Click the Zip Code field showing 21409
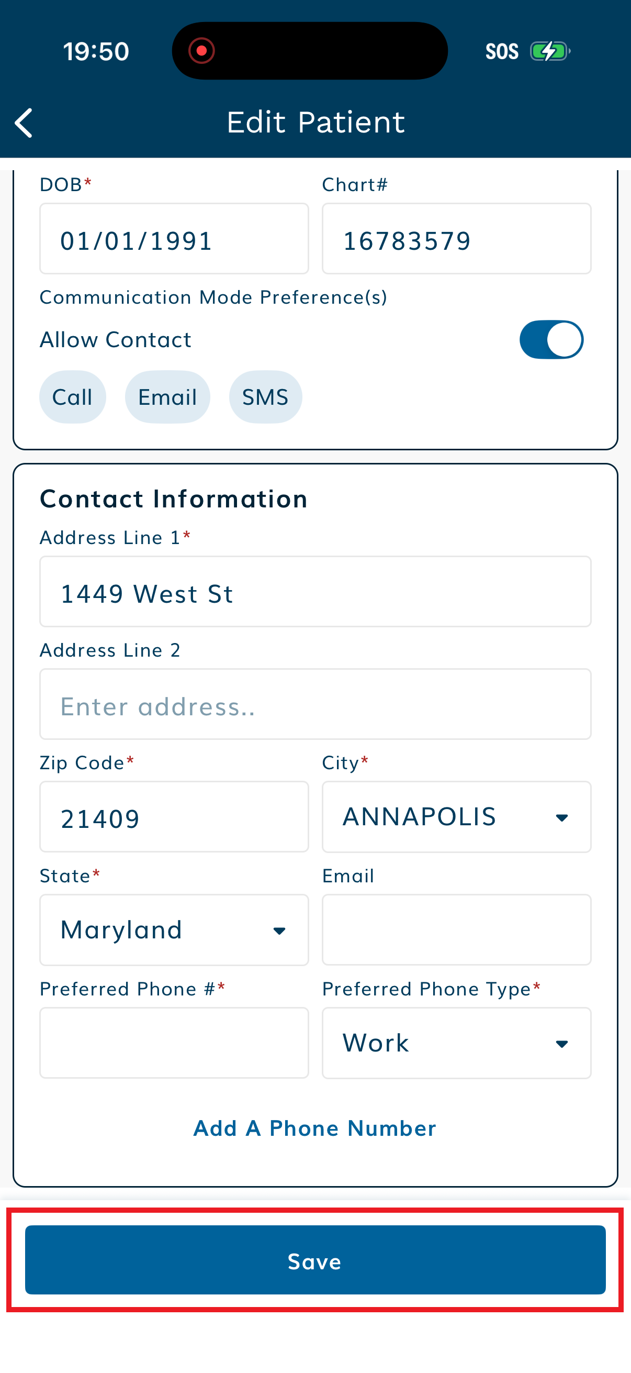 point(174,817)
